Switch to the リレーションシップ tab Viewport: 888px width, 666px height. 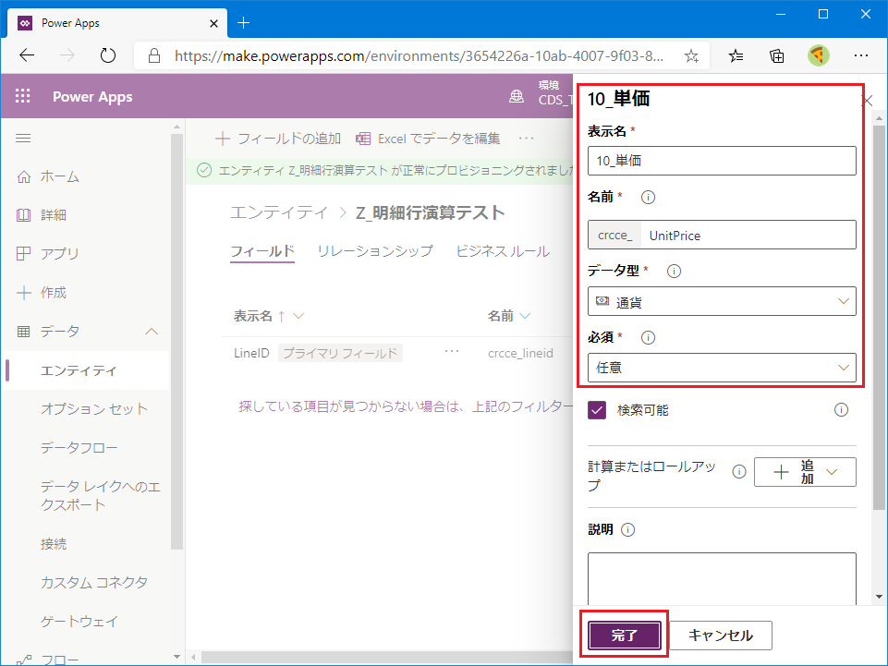(x=375, y=251)
